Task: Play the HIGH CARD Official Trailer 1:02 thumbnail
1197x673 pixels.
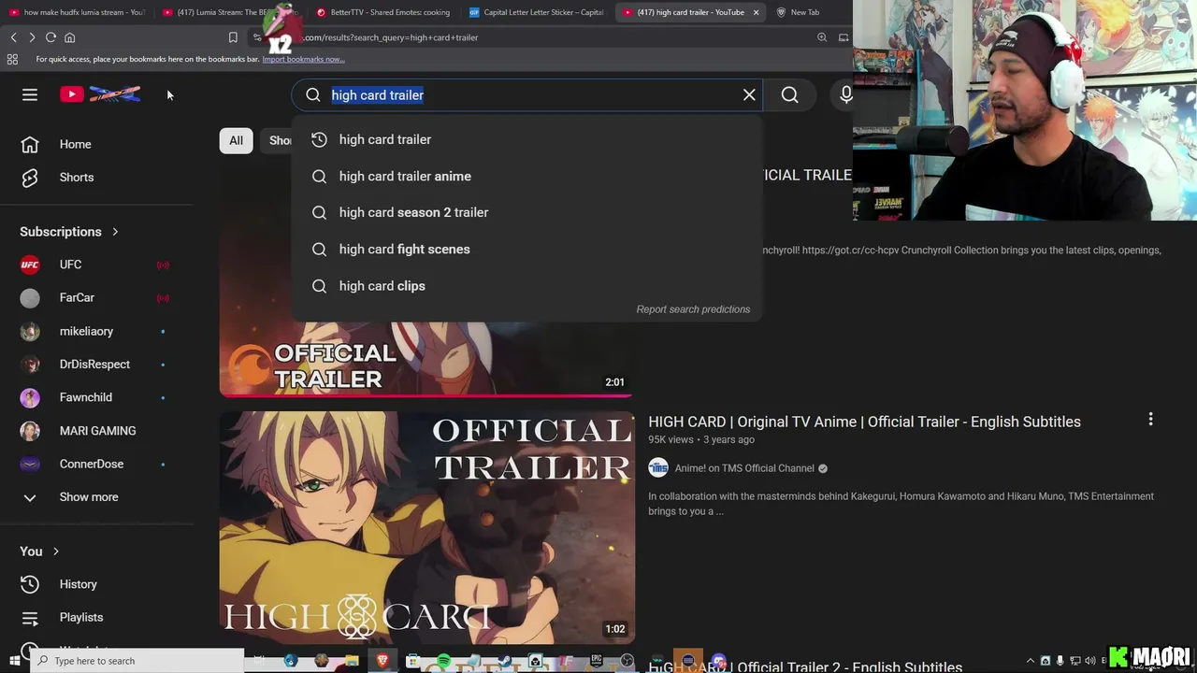Action: [x=426, y=527]
